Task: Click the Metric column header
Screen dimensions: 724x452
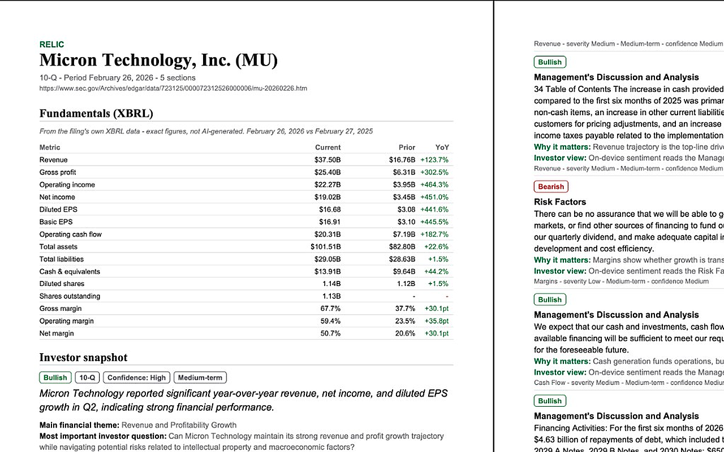Action: [50, 147]
